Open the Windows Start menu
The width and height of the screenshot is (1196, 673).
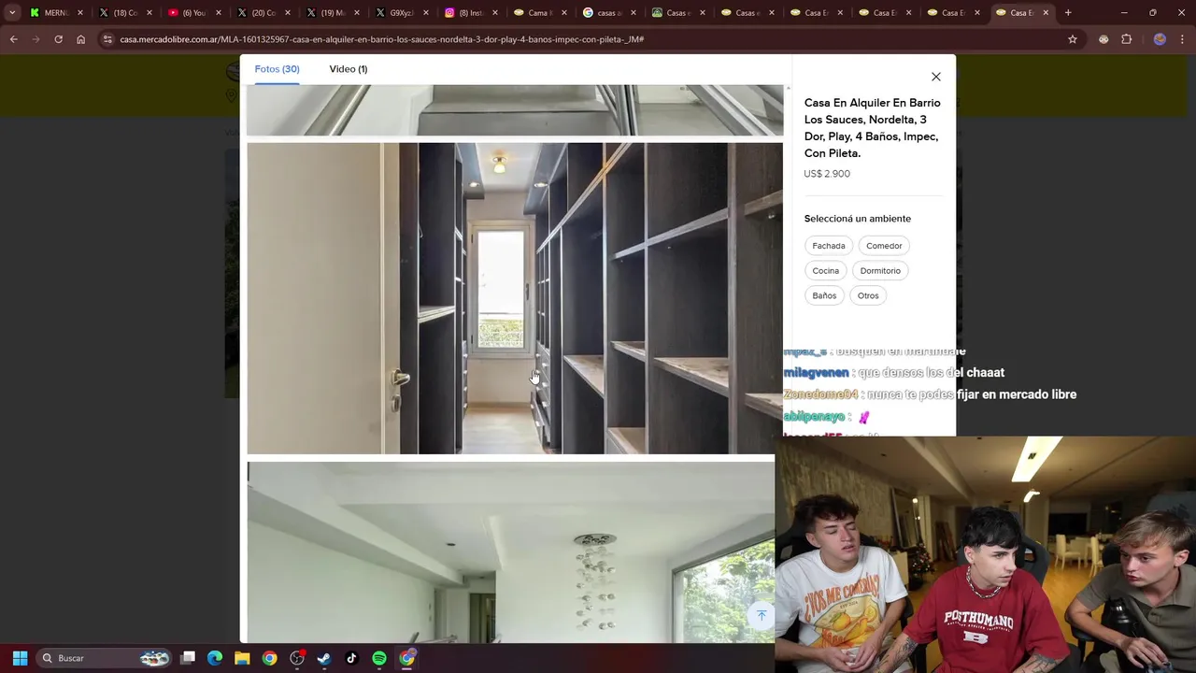pos(20,658)
